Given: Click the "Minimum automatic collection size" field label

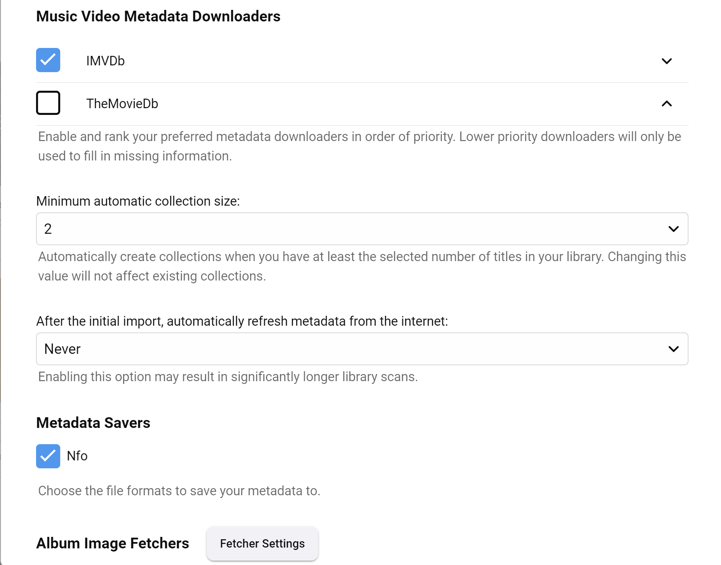Looking at the screenshot, I should pyautogui.click(x=138, y=201).
